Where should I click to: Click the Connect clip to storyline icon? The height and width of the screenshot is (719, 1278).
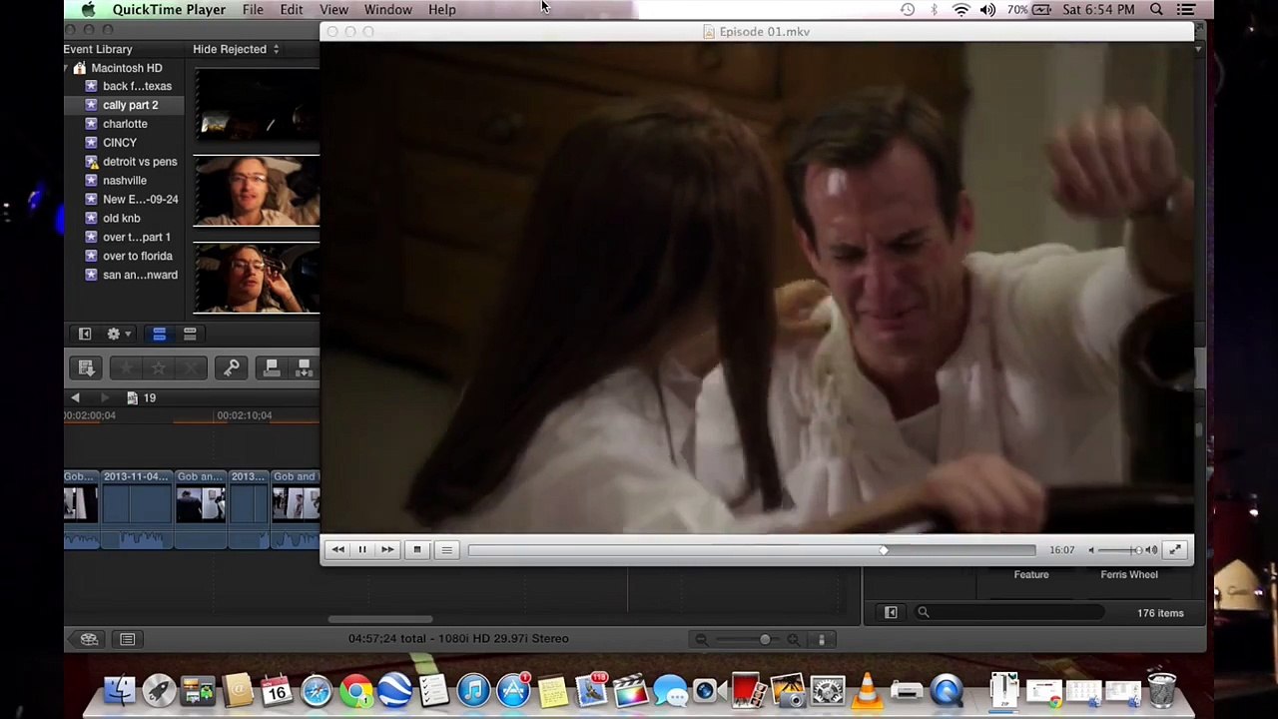272,368
